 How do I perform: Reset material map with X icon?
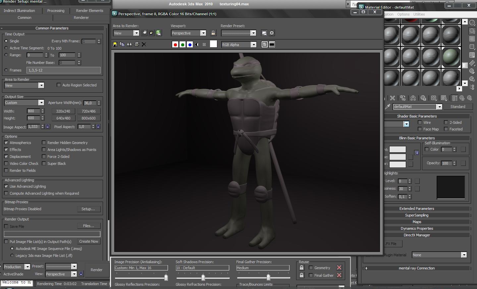(x=393, y=98)
